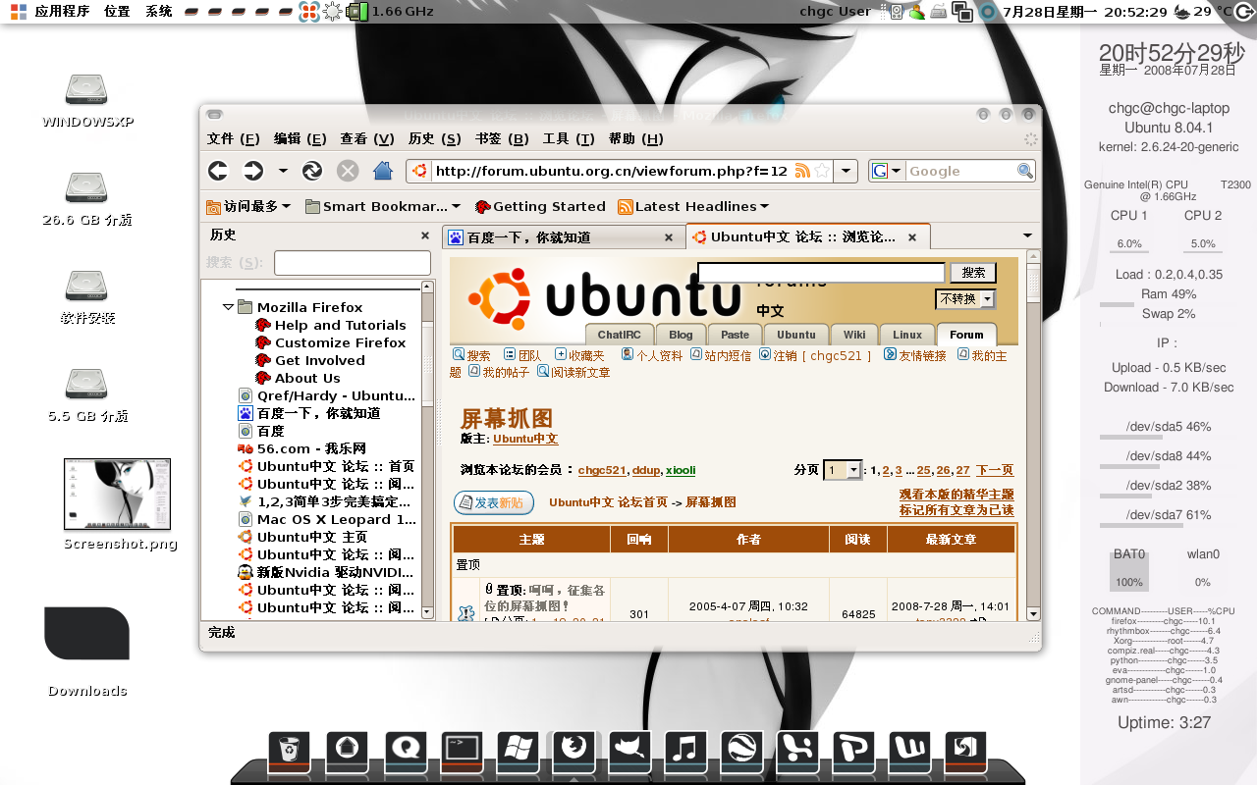Open the list-all-tabs dropdown arrow
This screenshot has width=1257, height=785.
click(x=1027, y=235)
